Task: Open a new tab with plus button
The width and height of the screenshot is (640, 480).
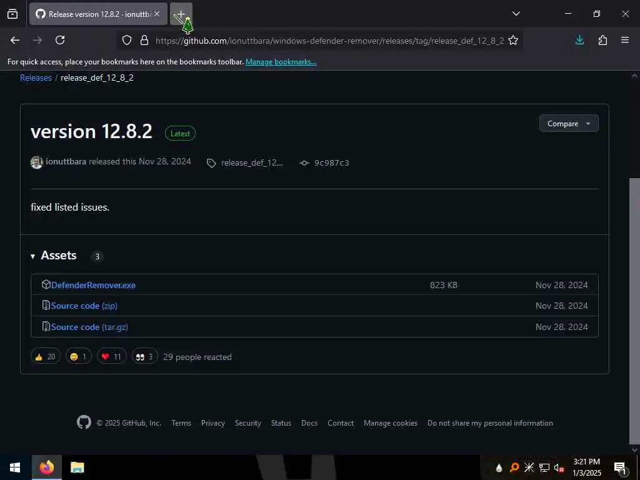Action: coord(181,14)
